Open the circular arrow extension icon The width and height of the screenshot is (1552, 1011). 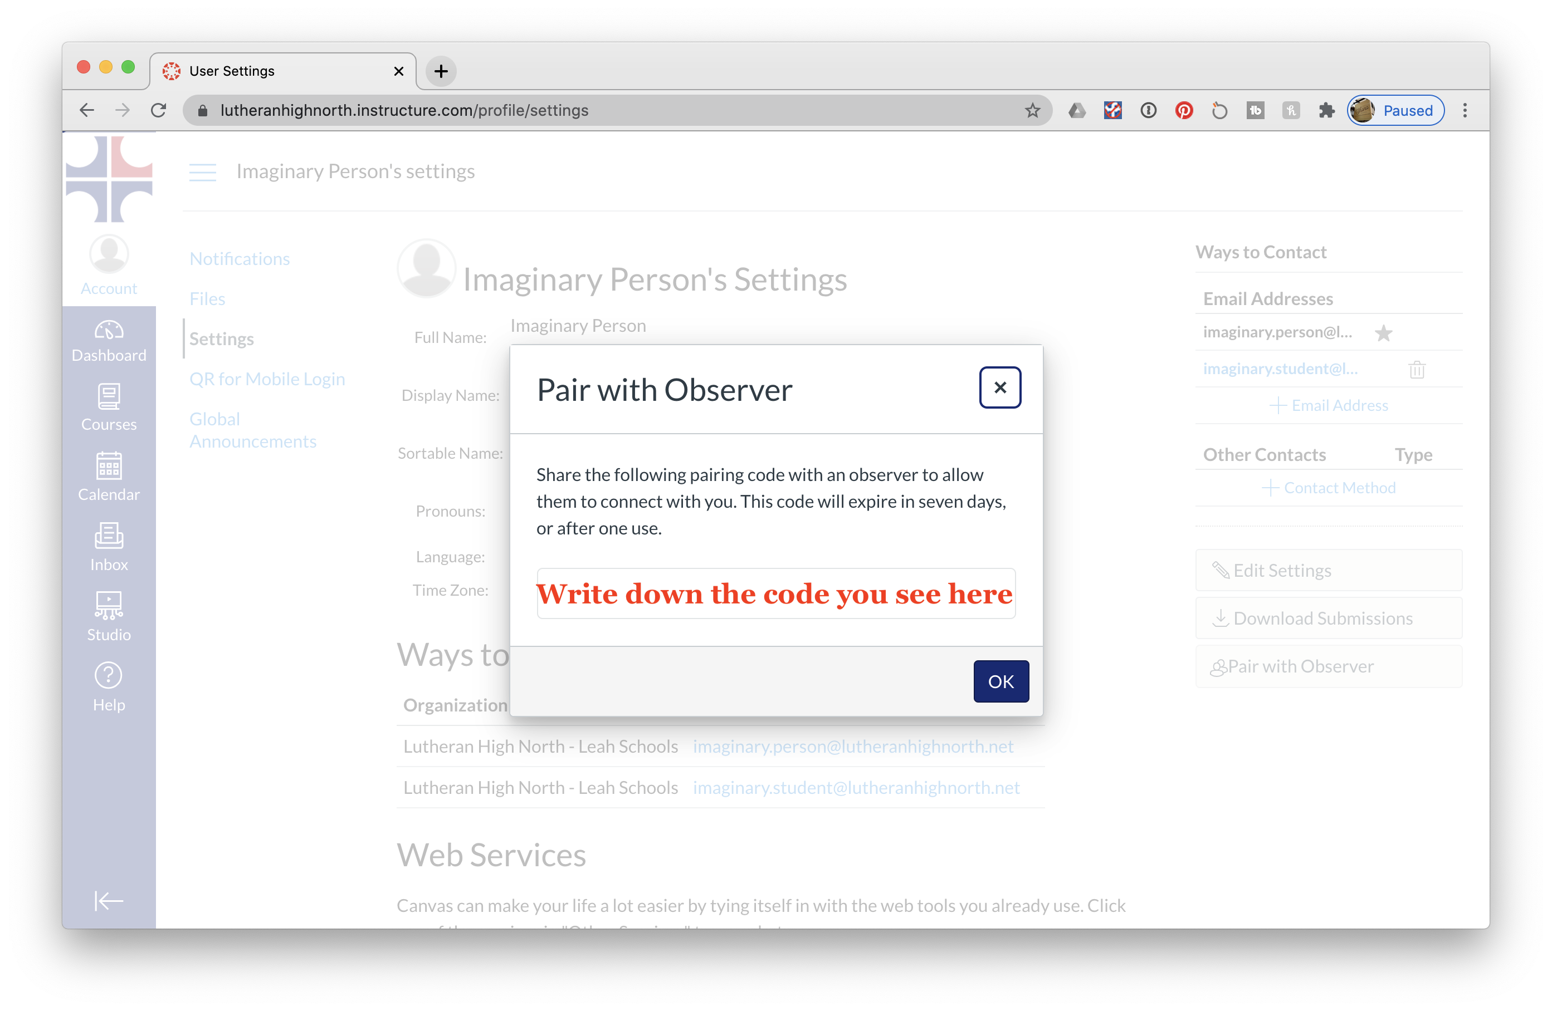(1219, 110)
